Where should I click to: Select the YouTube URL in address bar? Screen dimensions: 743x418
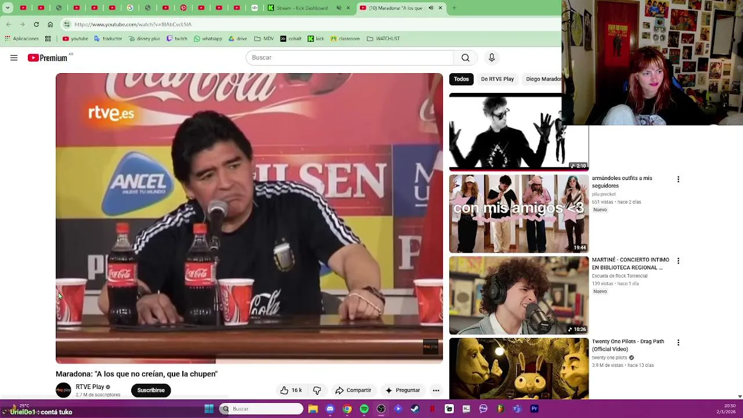(133, 24)
